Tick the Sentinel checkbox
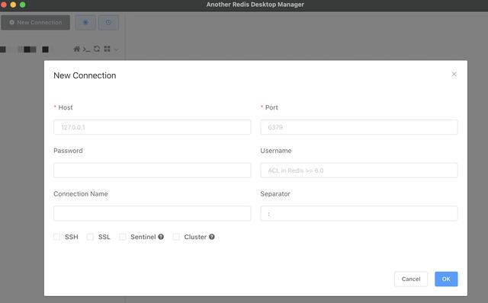 (123, 237)
